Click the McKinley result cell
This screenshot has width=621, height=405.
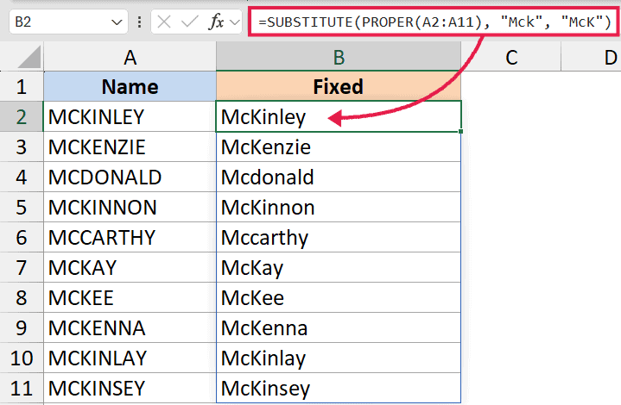[x=339, y=116]
